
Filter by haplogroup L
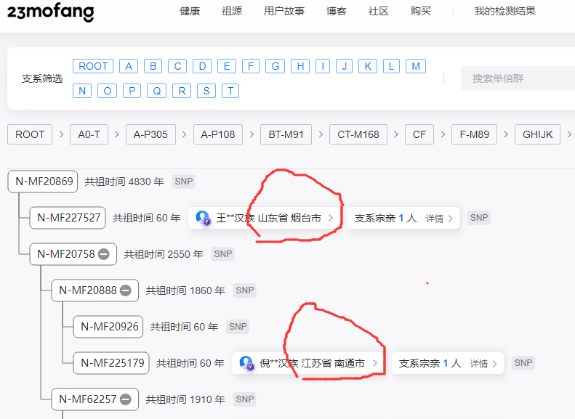coord(392,66)
